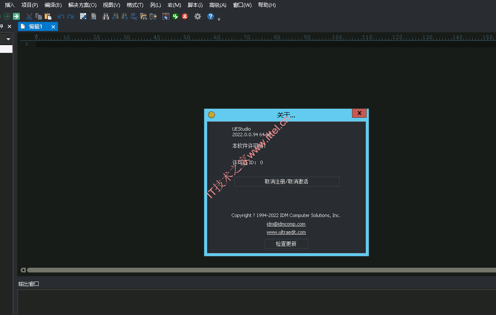The height and width of the screenshot is (315, 496).
Task: Click the Copy icon in toolbar
Action: [39, 16]
